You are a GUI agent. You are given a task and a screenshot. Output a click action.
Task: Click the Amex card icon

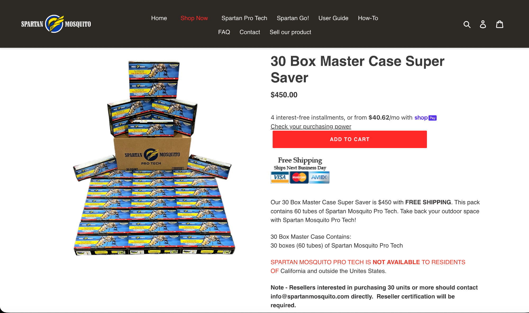pos(319,177)
